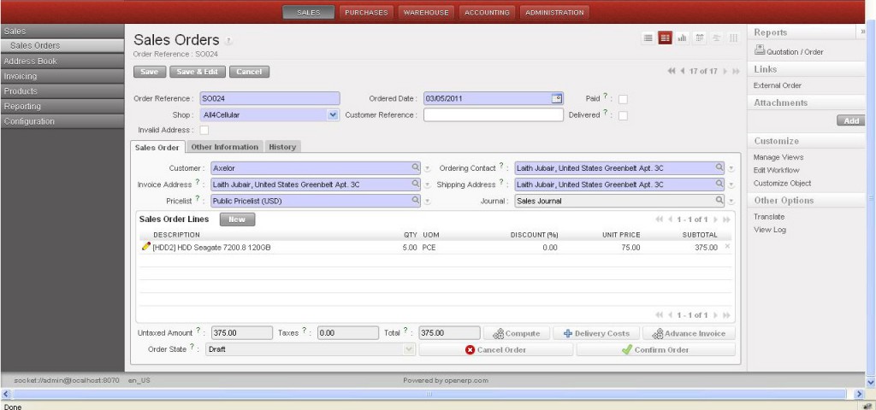Click search magnifier in Ordering Contact field
The width and height of the screenshot is (876, 410).
(719, 167)
